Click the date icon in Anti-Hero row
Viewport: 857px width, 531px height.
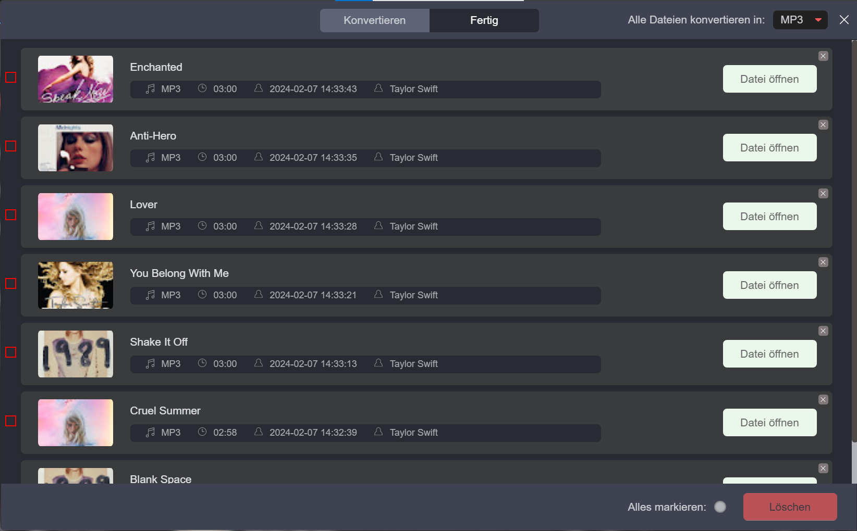[258, 157]
